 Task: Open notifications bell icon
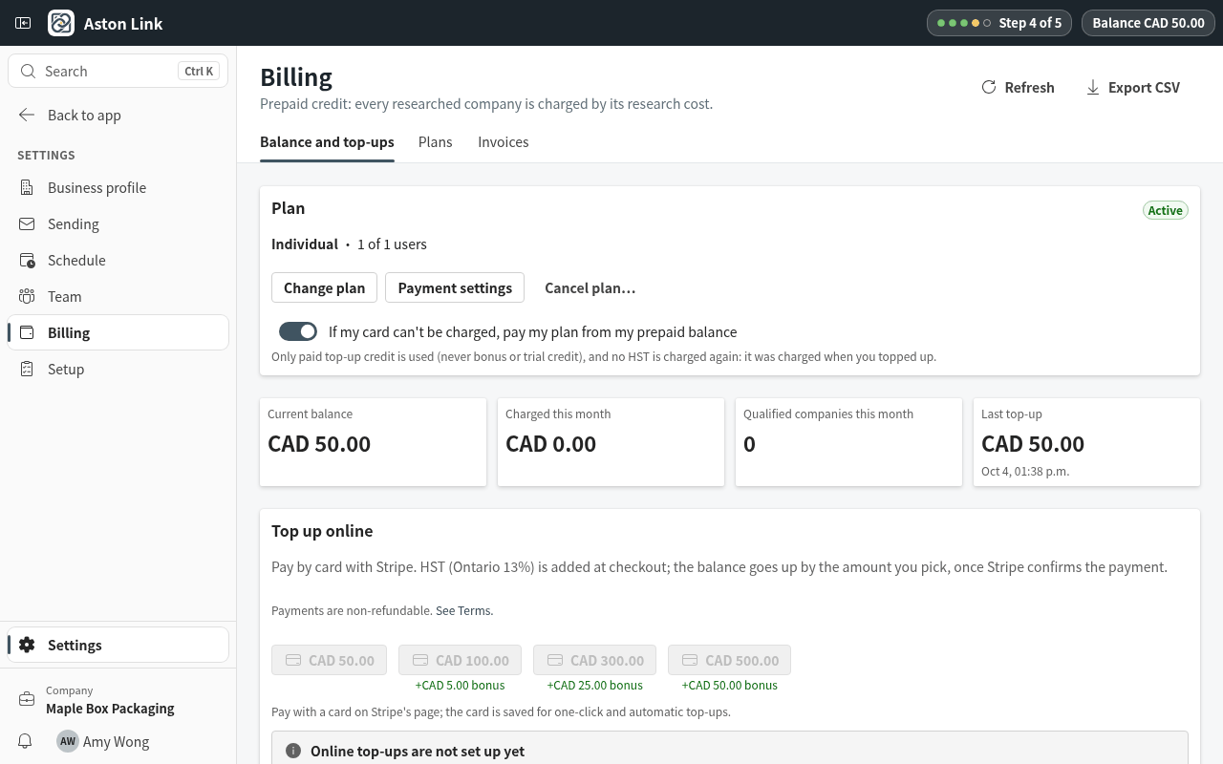click(26, 741)
